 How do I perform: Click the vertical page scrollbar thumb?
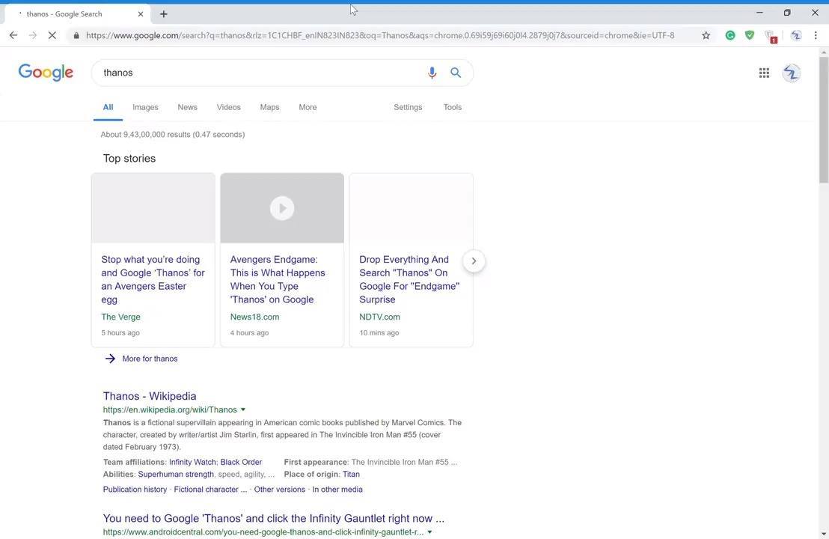click(824, 119)
